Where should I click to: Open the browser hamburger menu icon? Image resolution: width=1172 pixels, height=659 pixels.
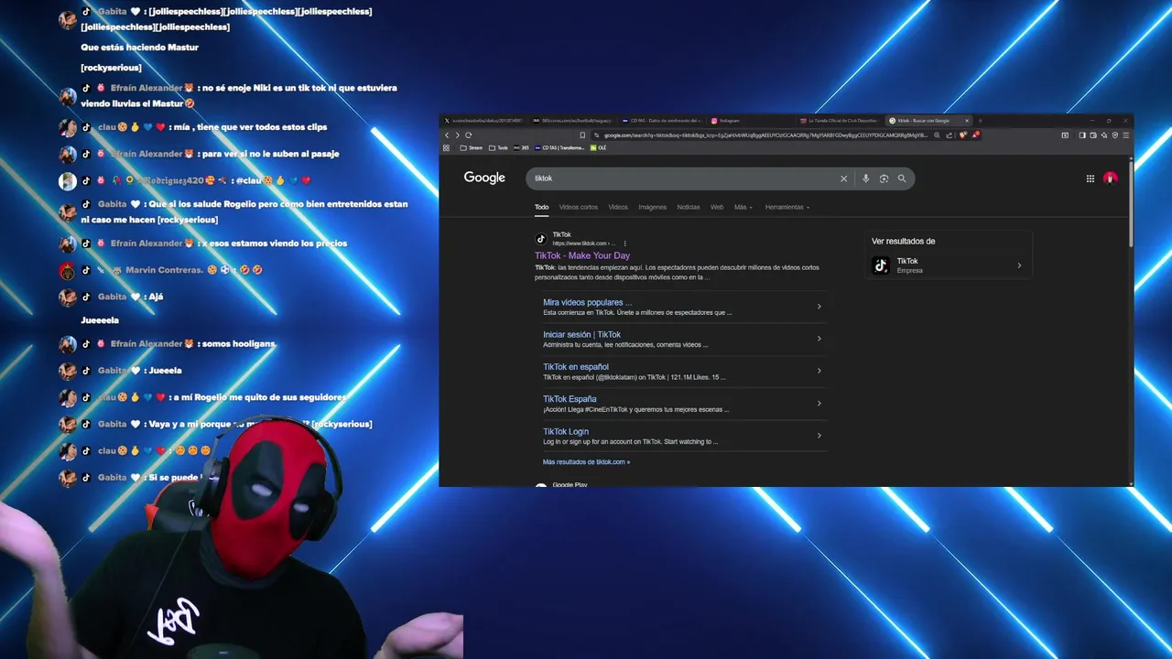tap(1126, 135)
